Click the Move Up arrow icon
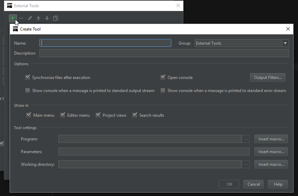The height and width of the screenshot is (196, 298). click(38, 18)
